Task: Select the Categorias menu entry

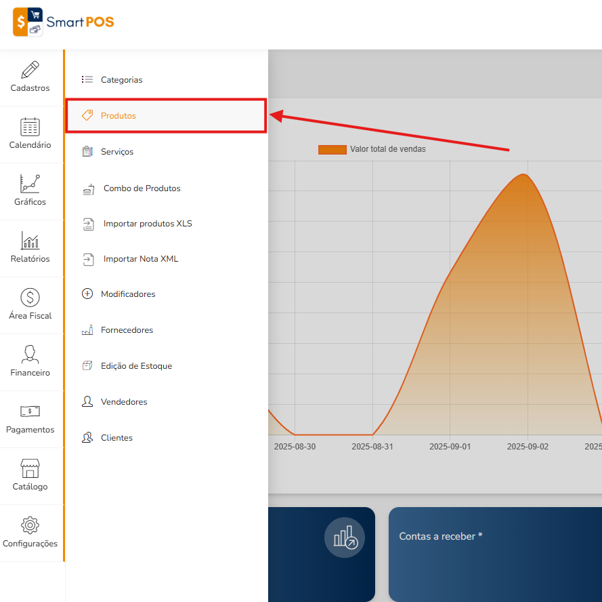Action: pos(167,79)
